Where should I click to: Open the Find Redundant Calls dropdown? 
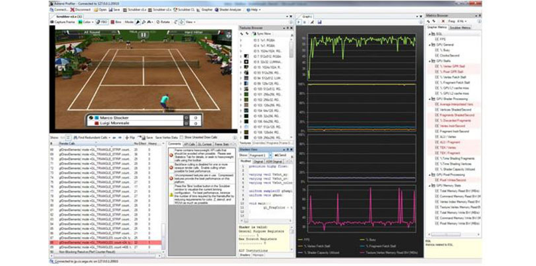tap(92, 137)
